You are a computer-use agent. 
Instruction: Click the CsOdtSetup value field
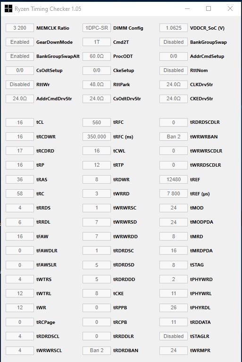click(x=20, y=70)
